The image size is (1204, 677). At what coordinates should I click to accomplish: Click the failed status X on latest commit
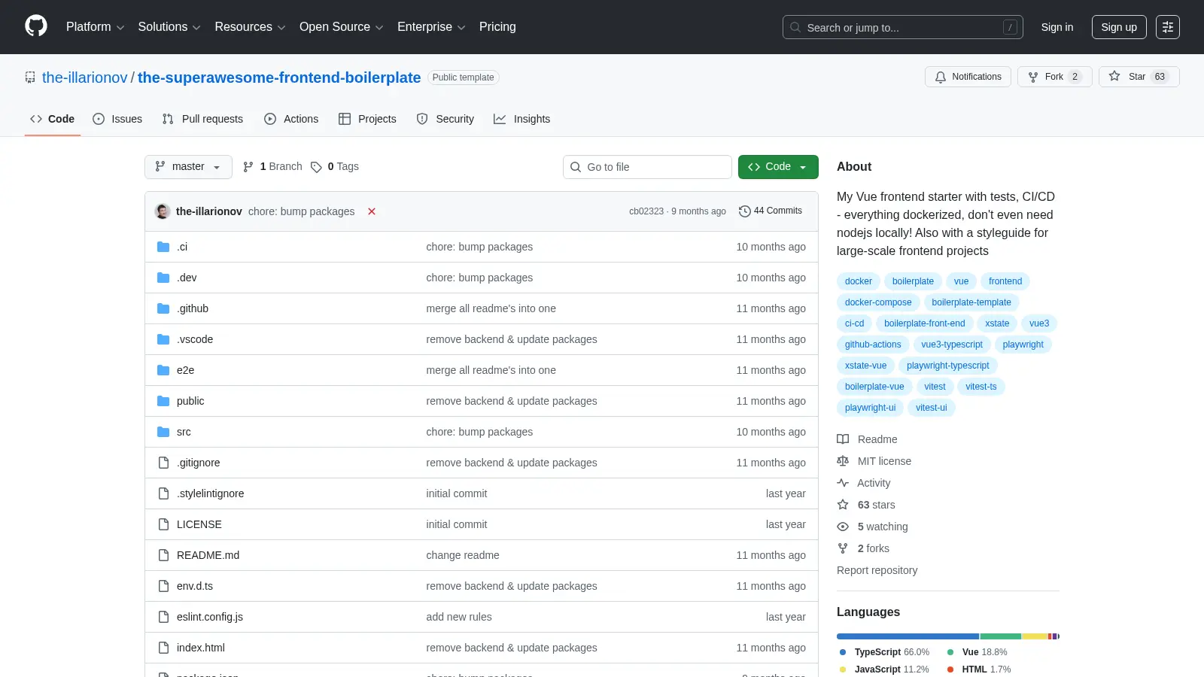372,211
